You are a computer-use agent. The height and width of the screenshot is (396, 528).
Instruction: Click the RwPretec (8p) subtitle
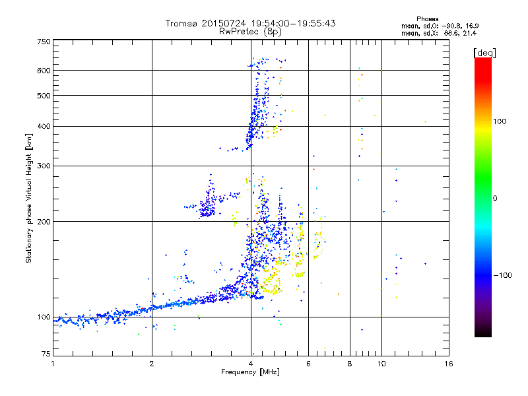[x=250, y=32]
